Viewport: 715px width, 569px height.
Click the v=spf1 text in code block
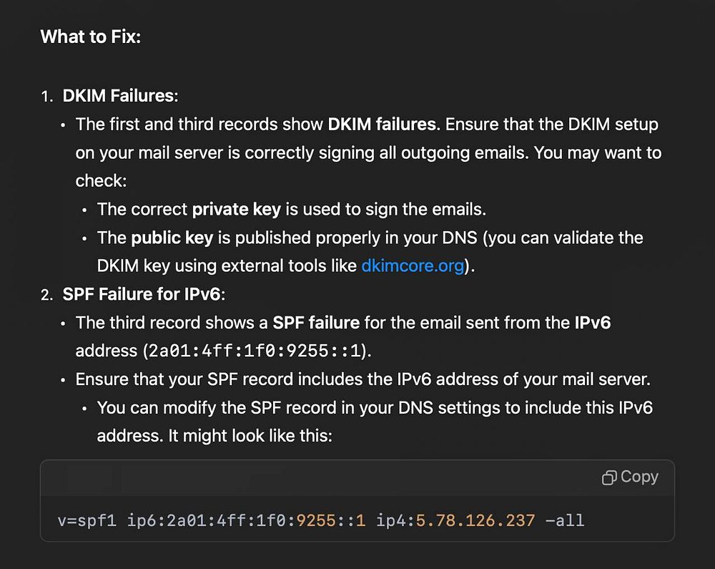pyautogui.click(x=87, y=520)
